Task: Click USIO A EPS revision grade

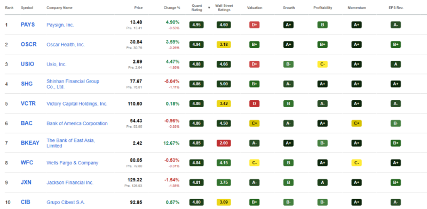Action: click(396, 64)
